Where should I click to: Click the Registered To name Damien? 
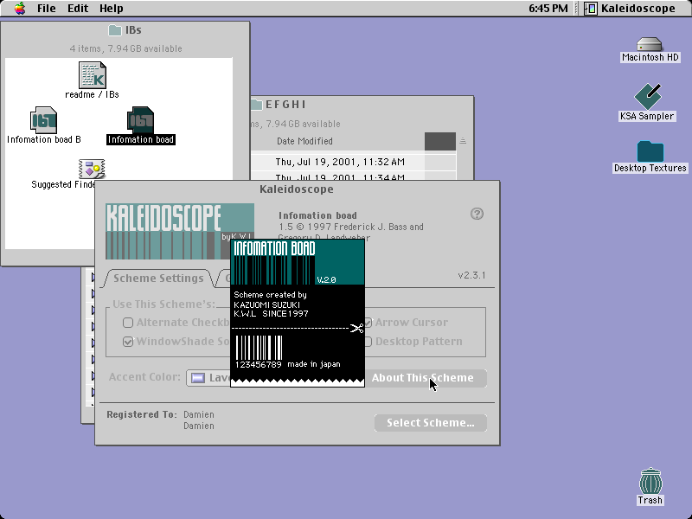199,415
